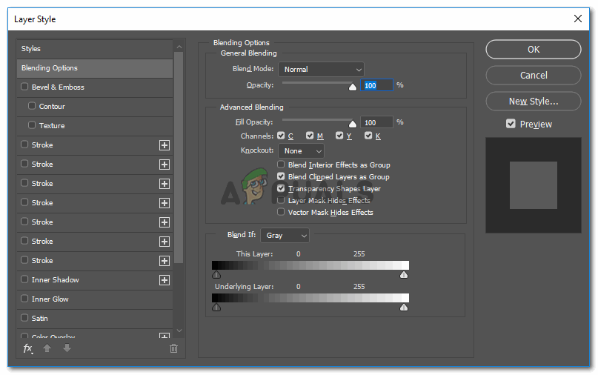Open the Blend Mode dropdown showing Normal
This screenshot has height=375, width=598.
(321, 70)
